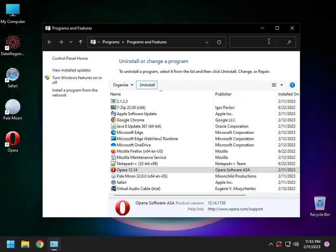Image resolution: width=336 pixels, height=252 pixels.
Task: Select Virtual Audio Cable (trial) entry
Action: pos(205,189)
